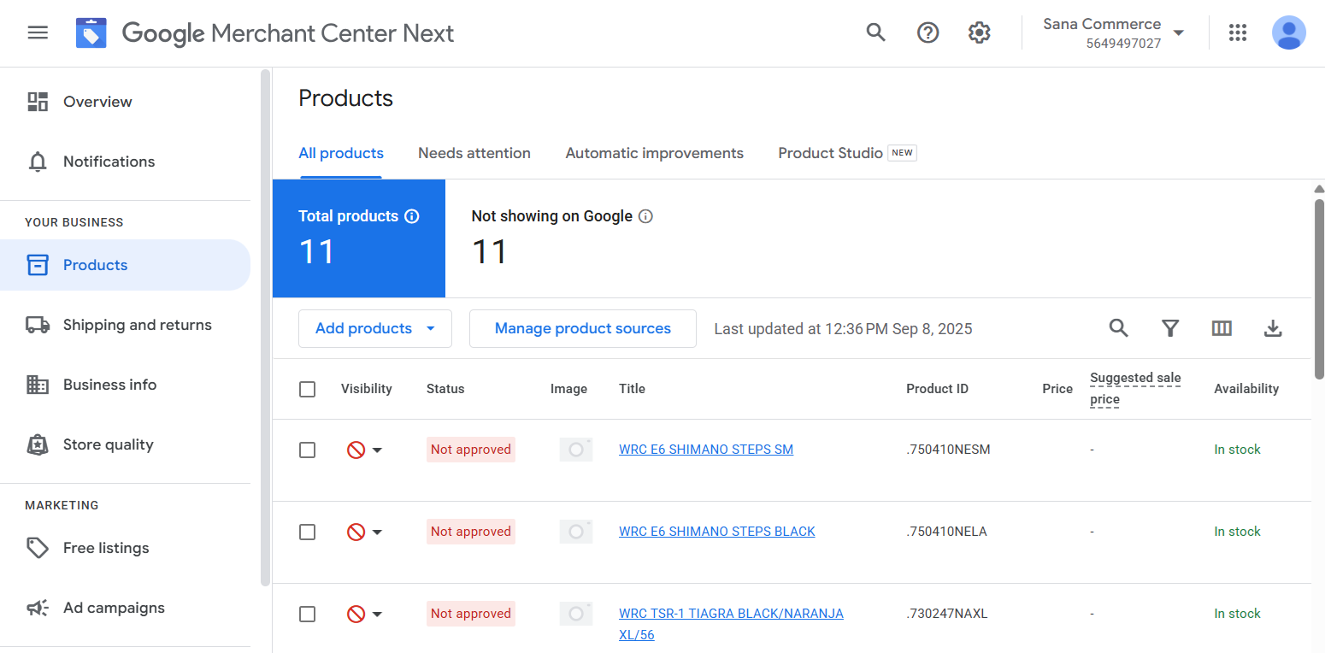This screenshot has height=653, width=1325.
Task: Click the blocked visibility icon for WRC E6 SHIMANO STEPS SM
Action: pyautogui.click(x=356, y=450)
